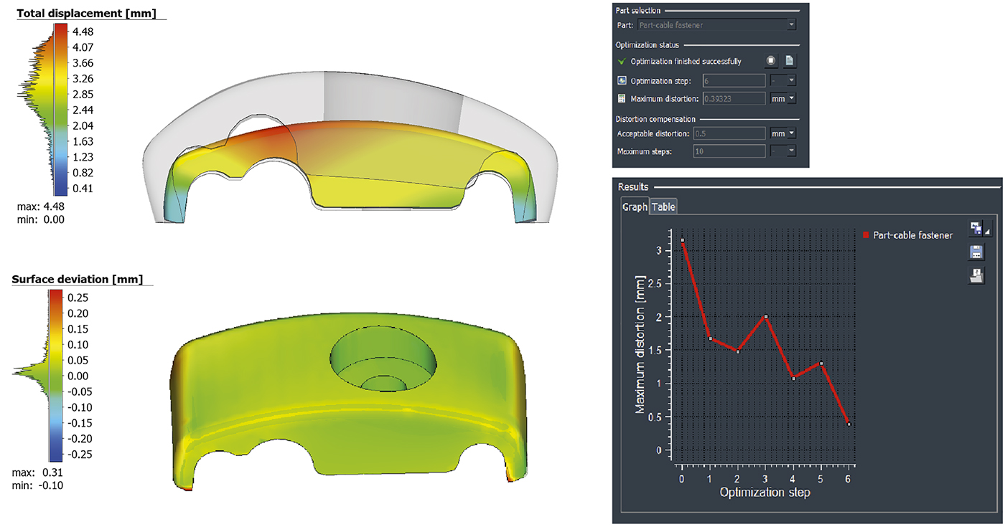Screen dimensions: 1005x527
Task: Click the Maximum steps input field
Action: 729,151
